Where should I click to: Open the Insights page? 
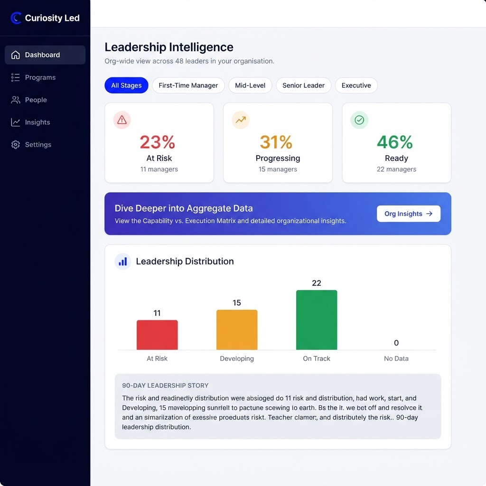tap(45, 122)
